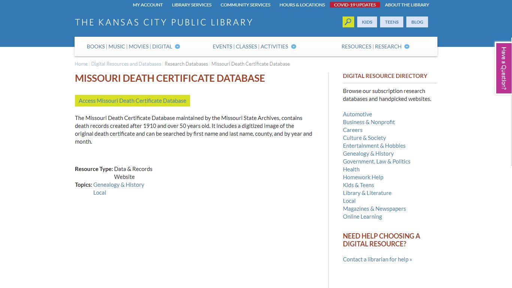Viewport: 512px width, 288px height.
Task: Open About the Library menu
Action: [407, 5]
